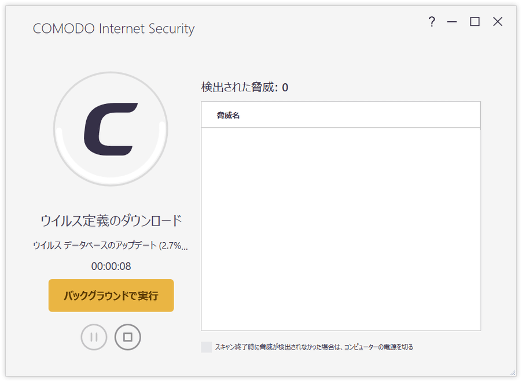
Task: Click the bottom-right window resize grip
Action: tap(513, 373)
